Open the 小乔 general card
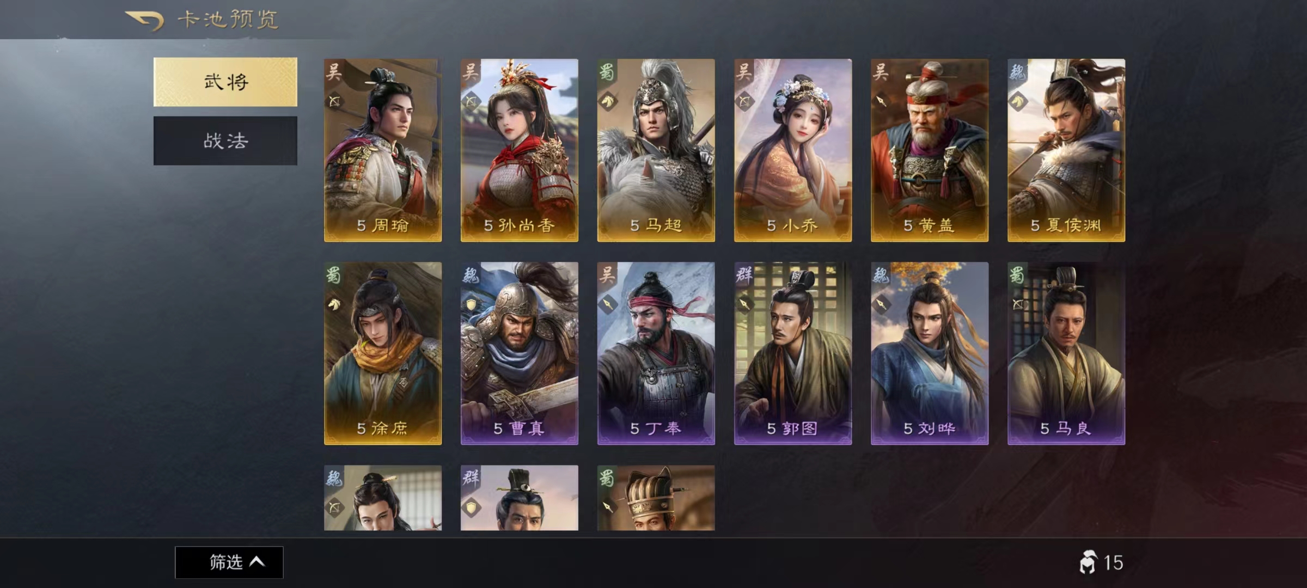Screen dimensions: 1307x588 pyautogui.click(x=793, y=150)
